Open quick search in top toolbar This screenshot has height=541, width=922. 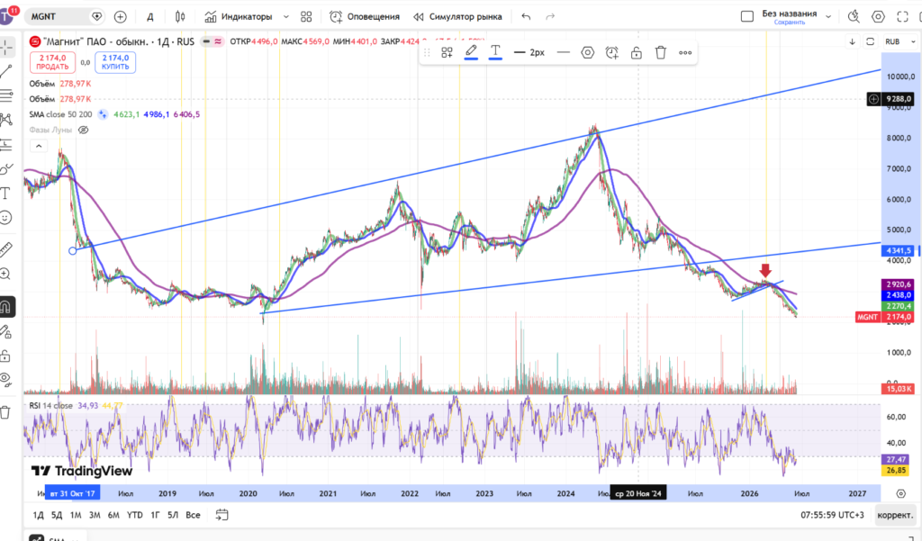tap(854, 16)
